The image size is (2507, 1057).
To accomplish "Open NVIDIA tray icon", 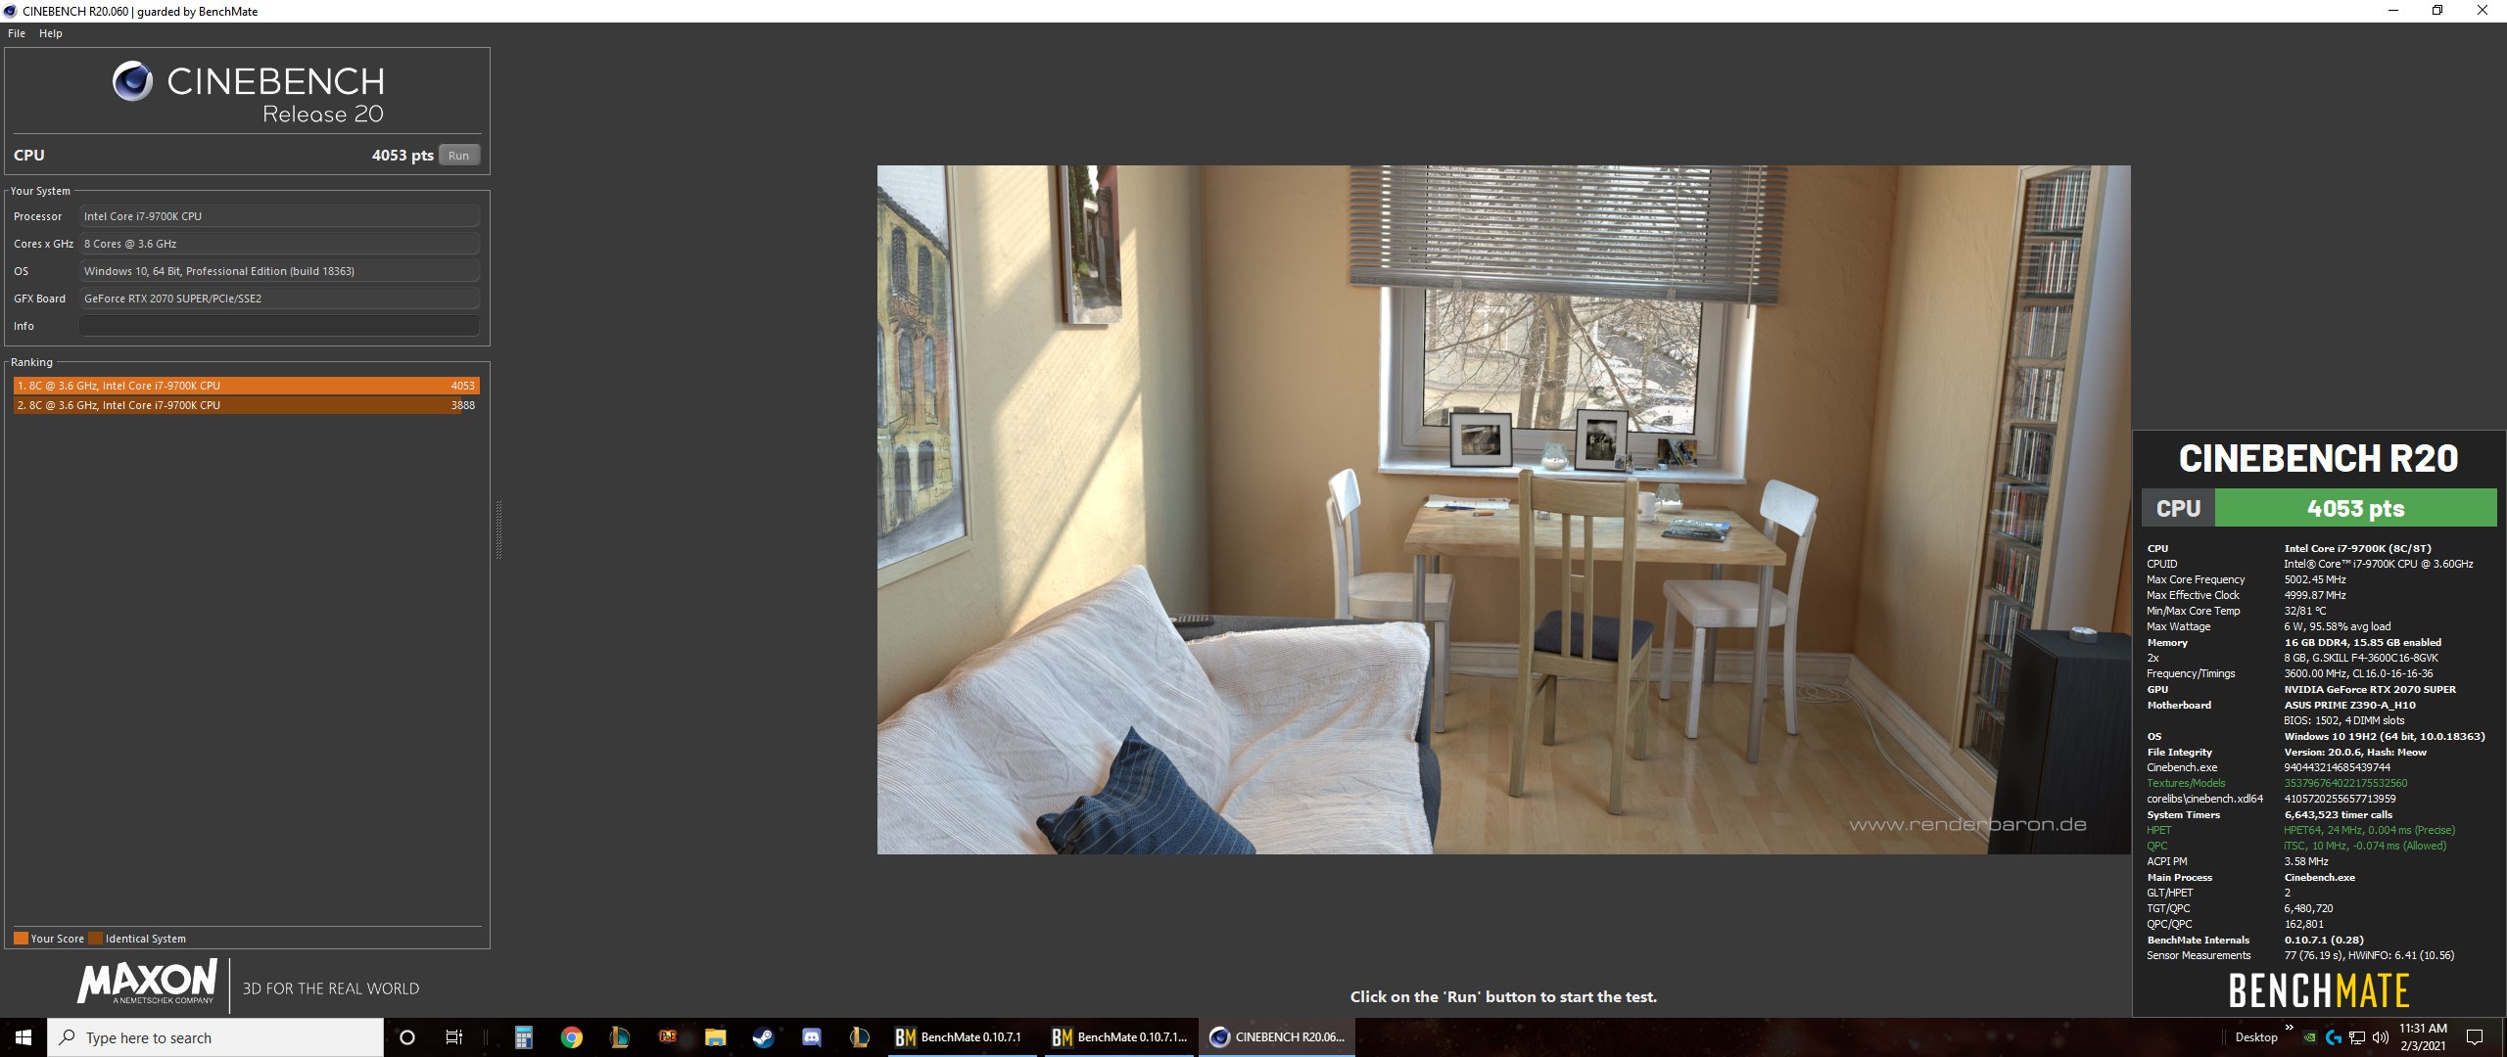I will (2309, 1037).
